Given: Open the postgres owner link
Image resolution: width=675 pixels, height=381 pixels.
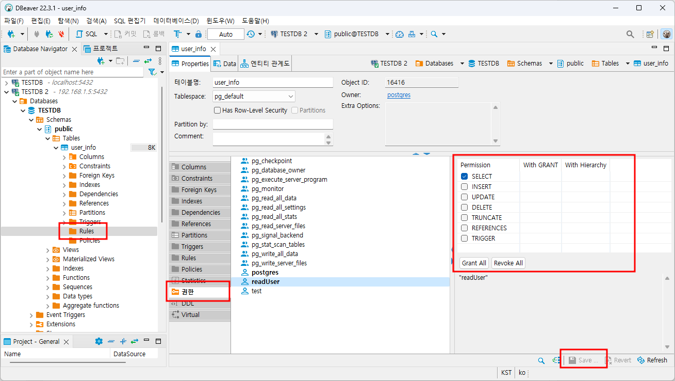Looking at the screenshot, I should click(399, 95).
